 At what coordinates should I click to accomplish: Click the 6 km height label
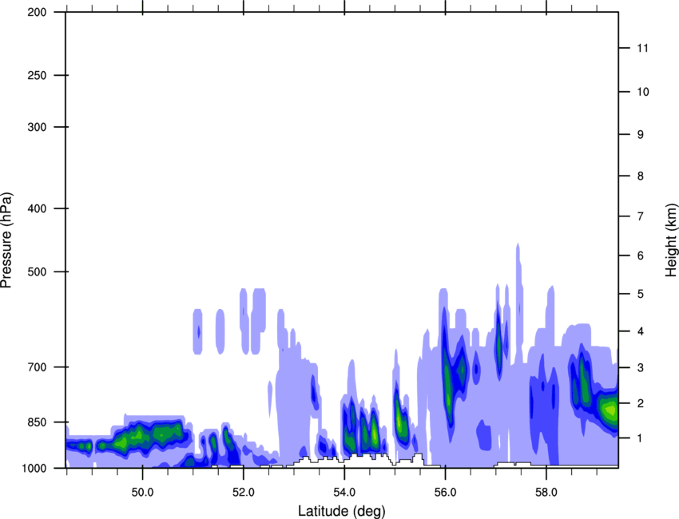point(641,256)
